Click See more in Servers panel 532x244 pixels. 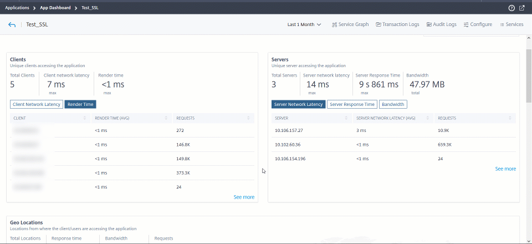[x=505, y=169]
